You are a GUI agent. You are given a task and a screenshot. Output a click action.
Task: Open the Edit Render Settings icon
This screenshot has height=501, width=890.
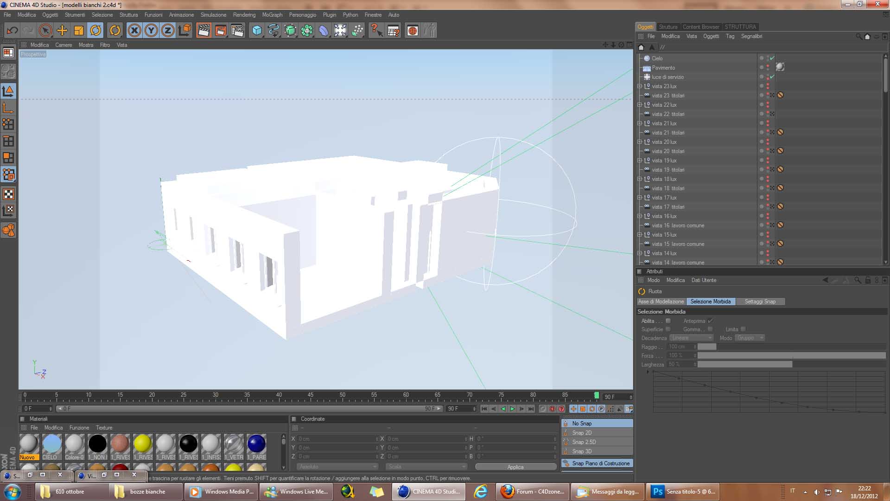(237, 31)
